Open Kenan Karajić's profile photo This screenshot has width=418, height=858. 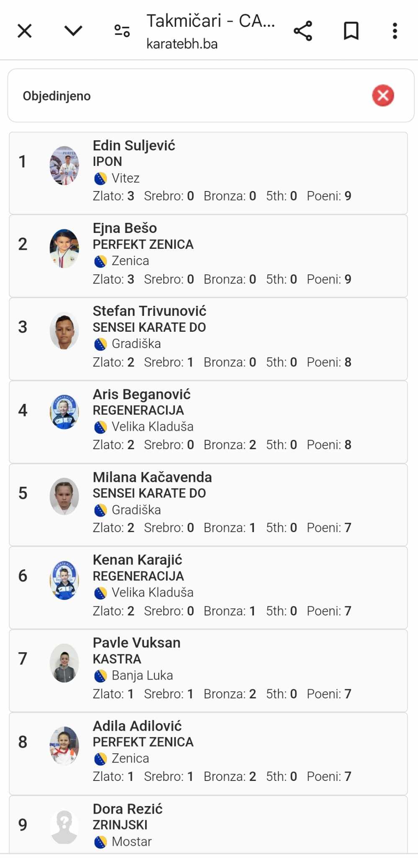point(64,580)
